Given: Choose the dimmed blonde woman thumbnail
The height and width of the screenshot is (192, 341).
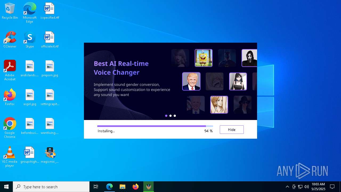Looking at the screenshot, I should (180, 58).
